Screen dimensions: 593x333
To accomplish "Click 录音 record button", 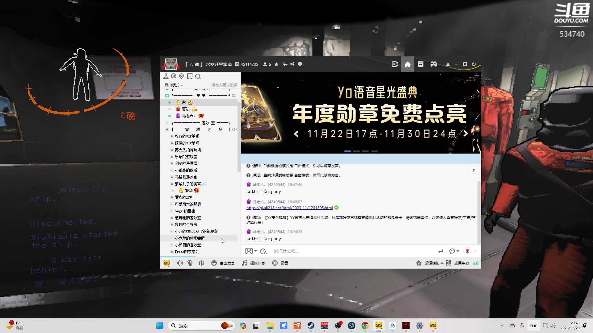I will (x=280, y=263).
